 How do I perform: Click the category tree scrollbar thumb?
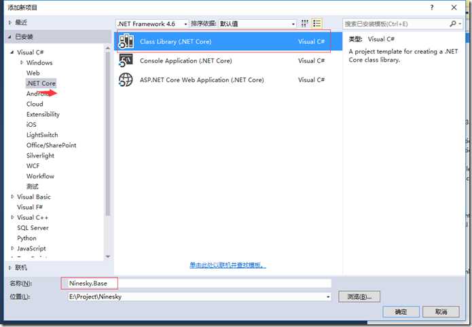(x=108, y=134)
